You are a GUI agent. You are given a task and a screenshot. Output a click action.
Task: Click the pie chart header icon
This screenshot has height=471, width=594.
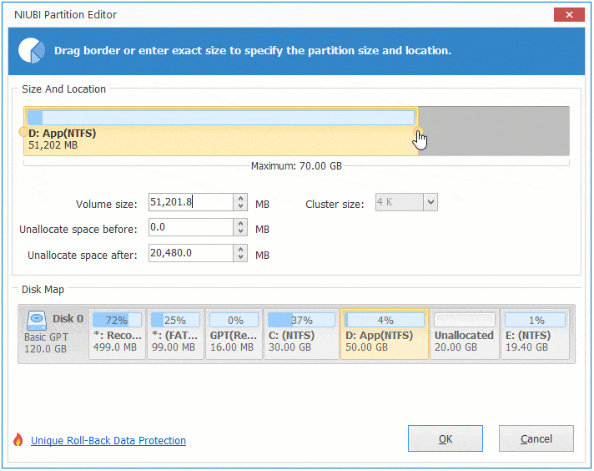point(32,50)
